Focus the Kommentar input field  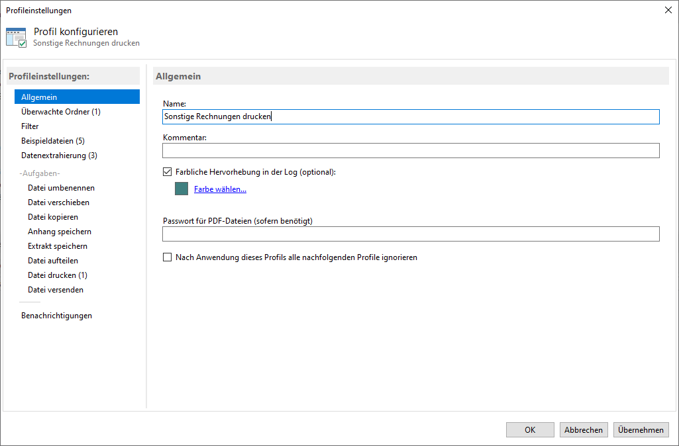[411, 151]
